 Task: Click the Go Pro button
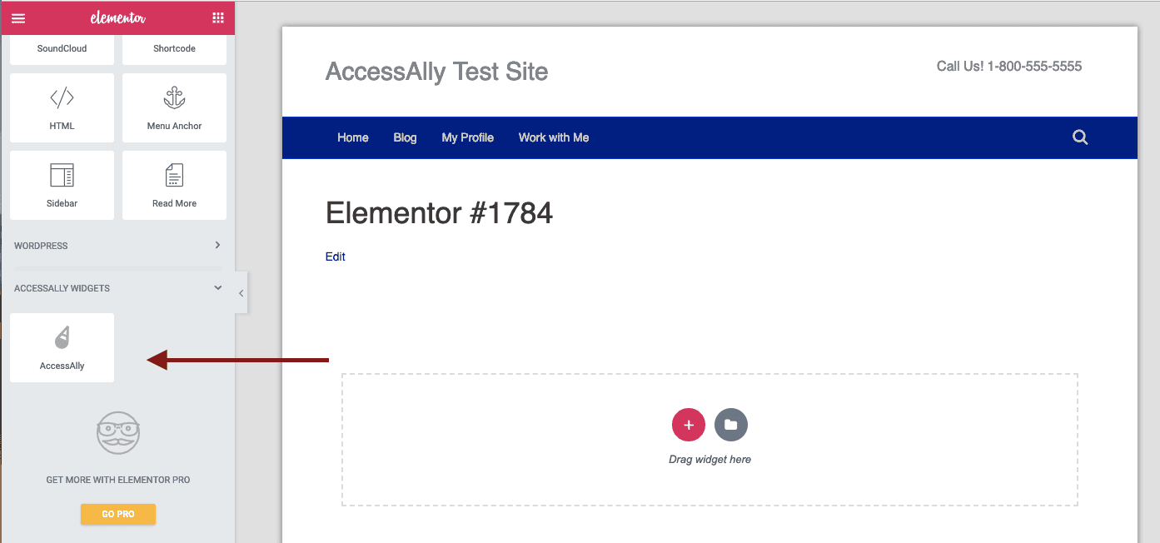pyautogui.click(x=118, y=514)
